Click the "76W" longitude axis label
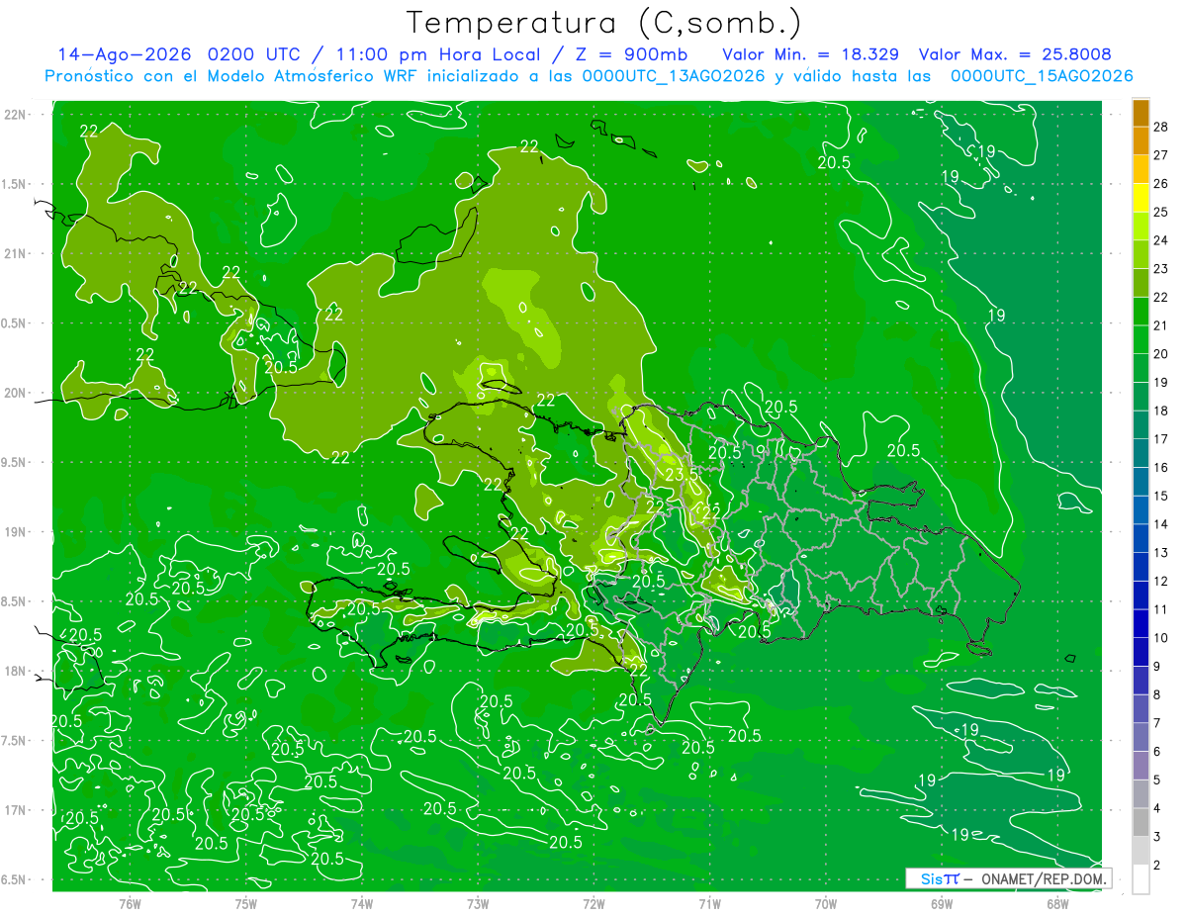 (130, 903)
